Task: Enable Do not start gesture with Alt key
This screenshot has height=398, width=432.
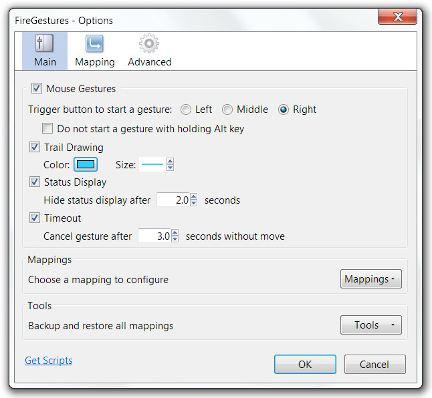Action: coord(47,128)
